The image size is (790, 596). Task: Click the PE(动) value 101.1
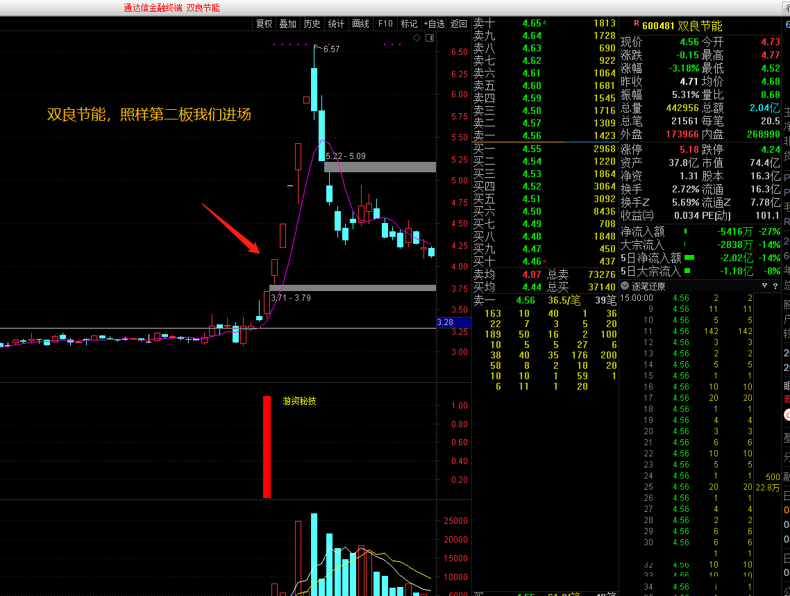point(767,215)
